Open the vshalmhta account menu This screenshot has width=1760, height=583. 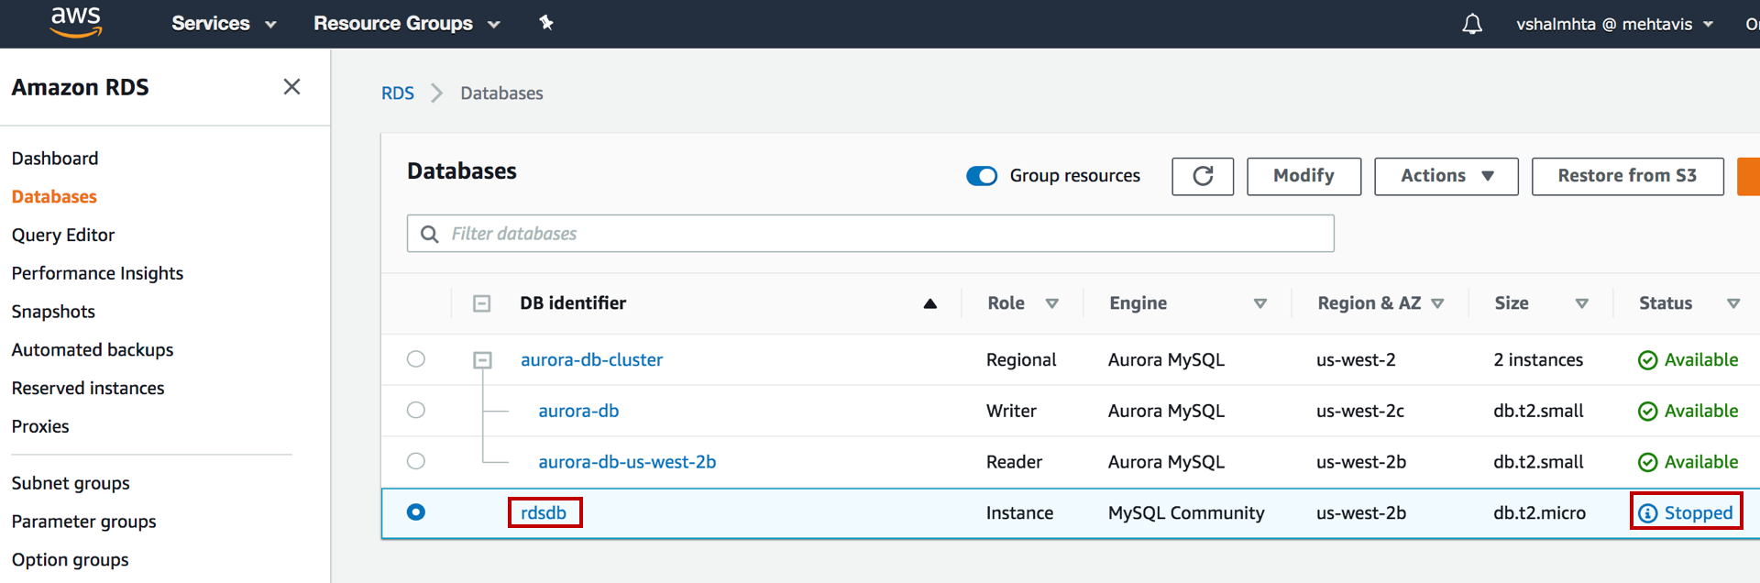[1614, 24]
